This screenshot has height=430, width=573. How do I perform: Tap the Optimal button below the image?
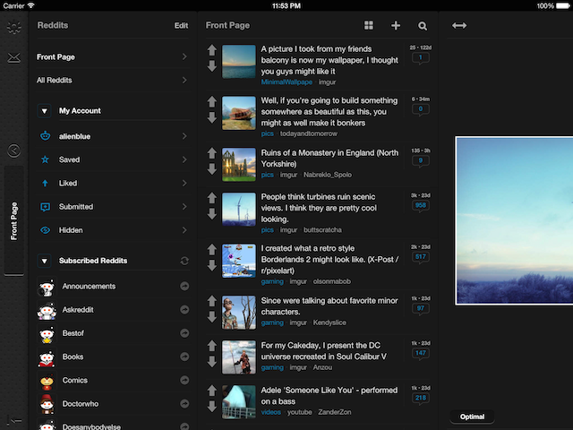(x=472, y=417)
